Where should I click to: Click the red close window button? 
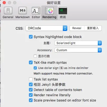tap(4, 3)
